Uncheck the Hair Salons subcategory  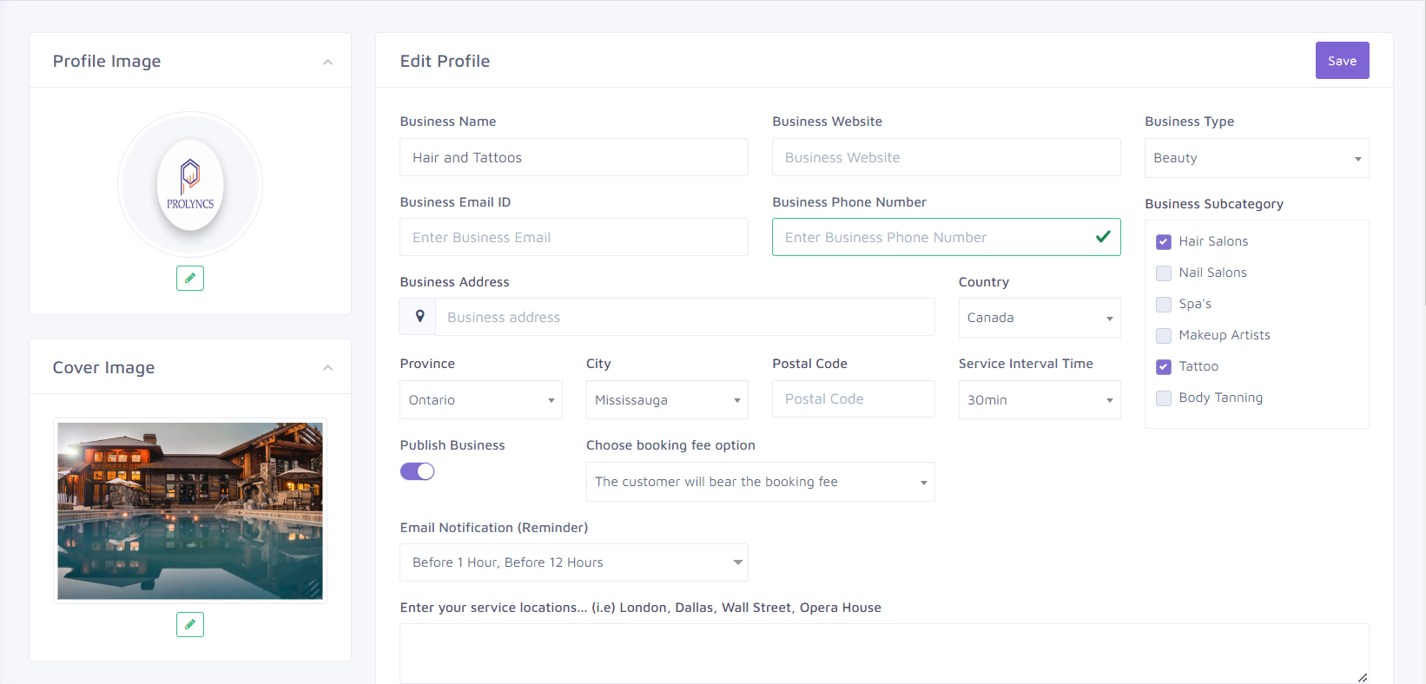point(1164,242)
